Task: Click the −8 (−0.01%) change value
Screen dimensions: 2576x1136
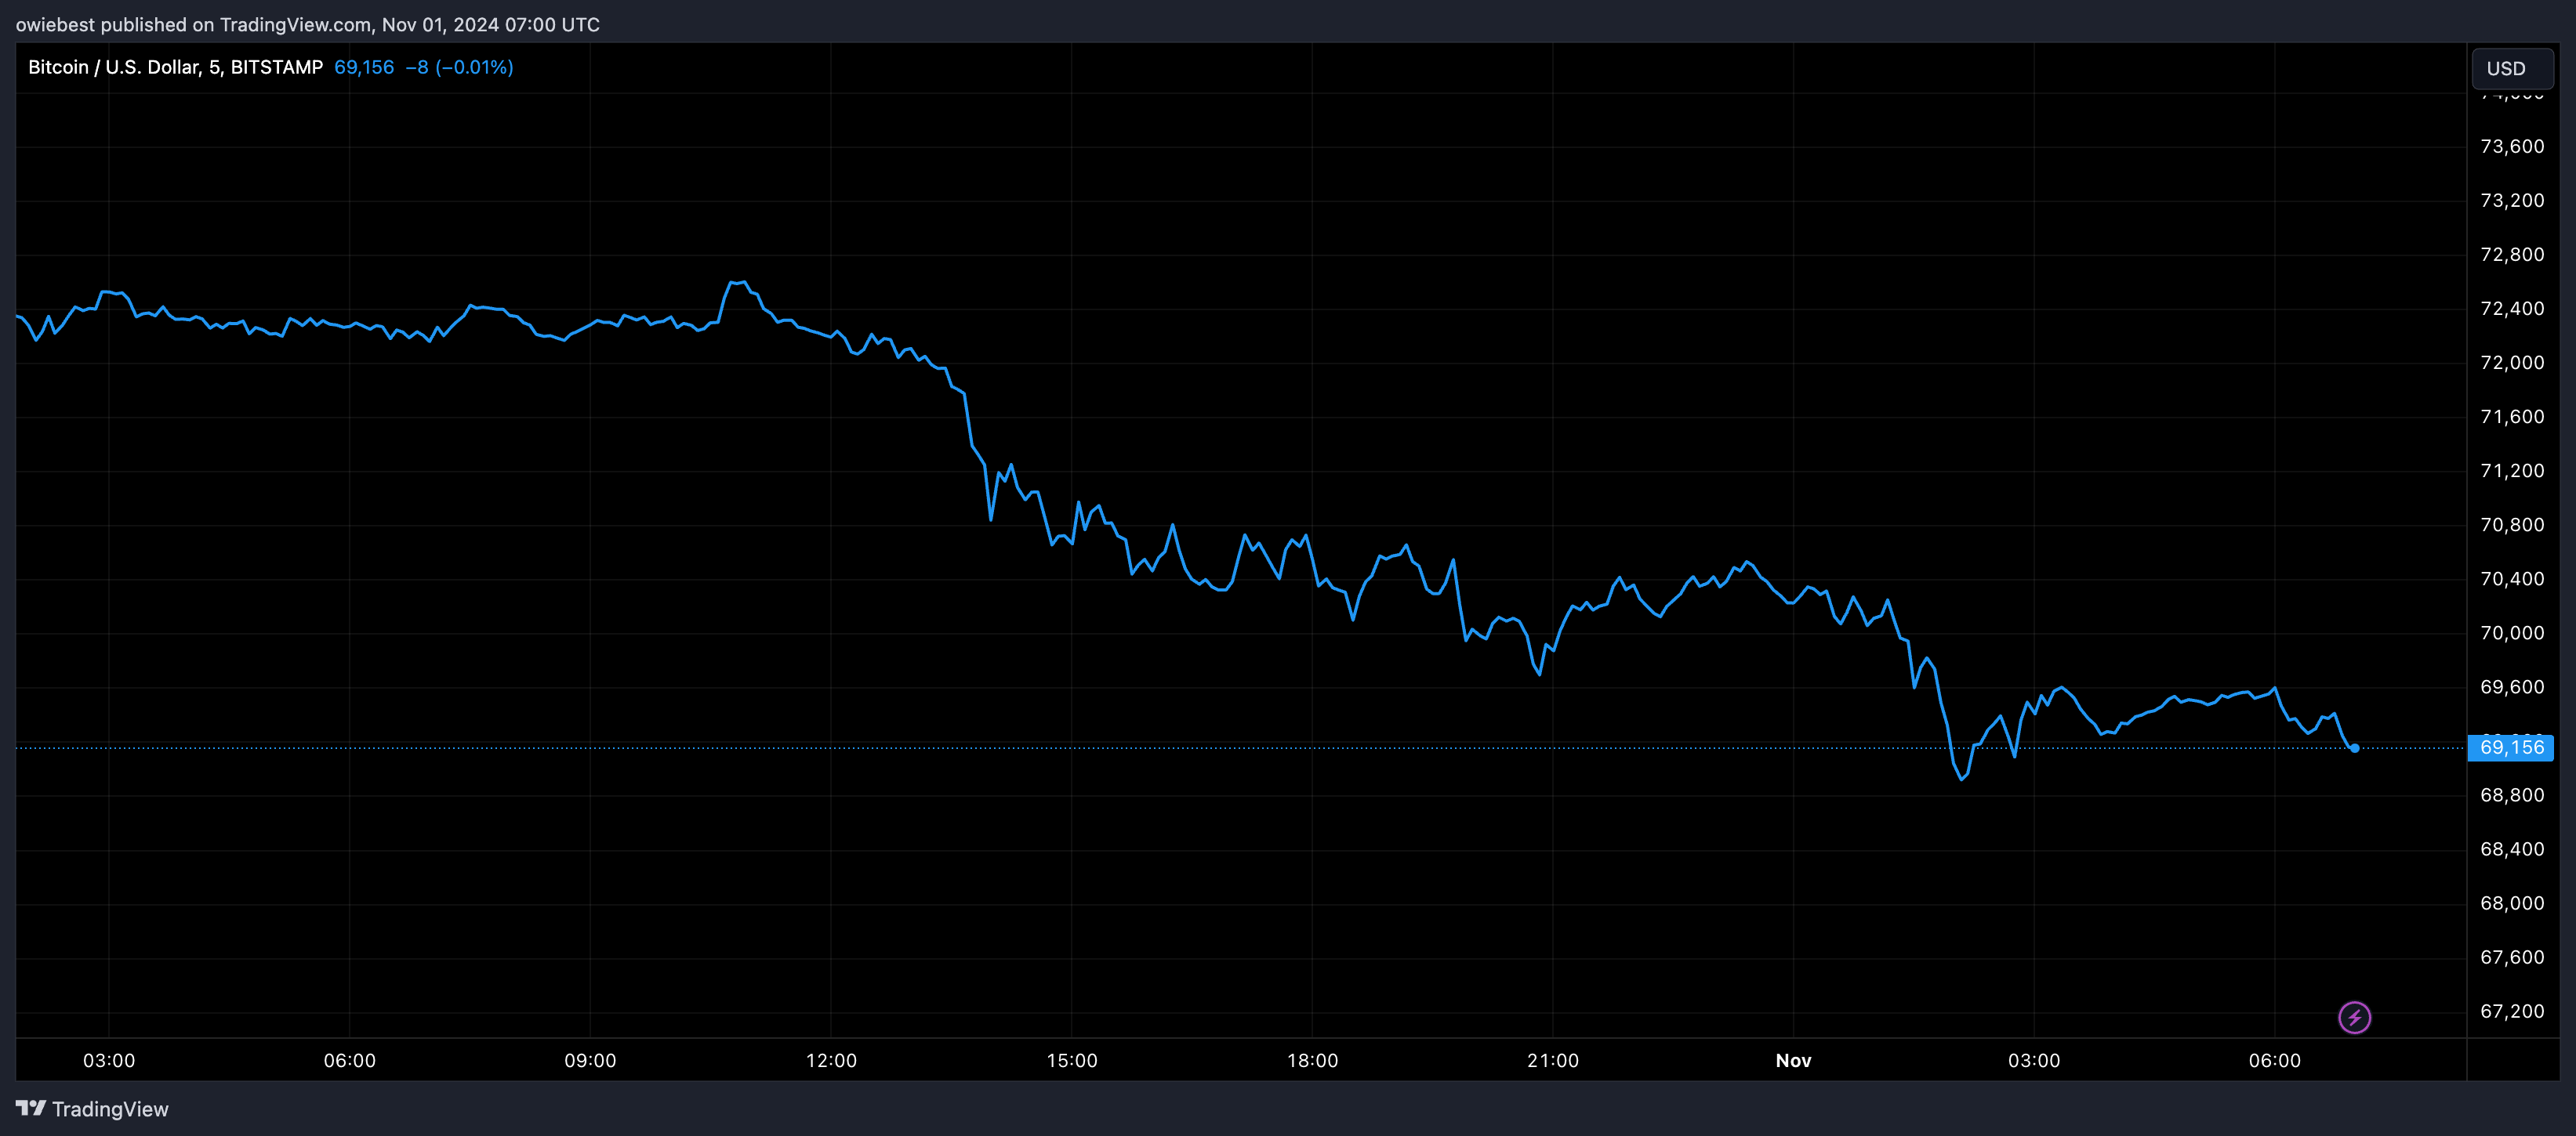Action: click(x=459, y=67)
